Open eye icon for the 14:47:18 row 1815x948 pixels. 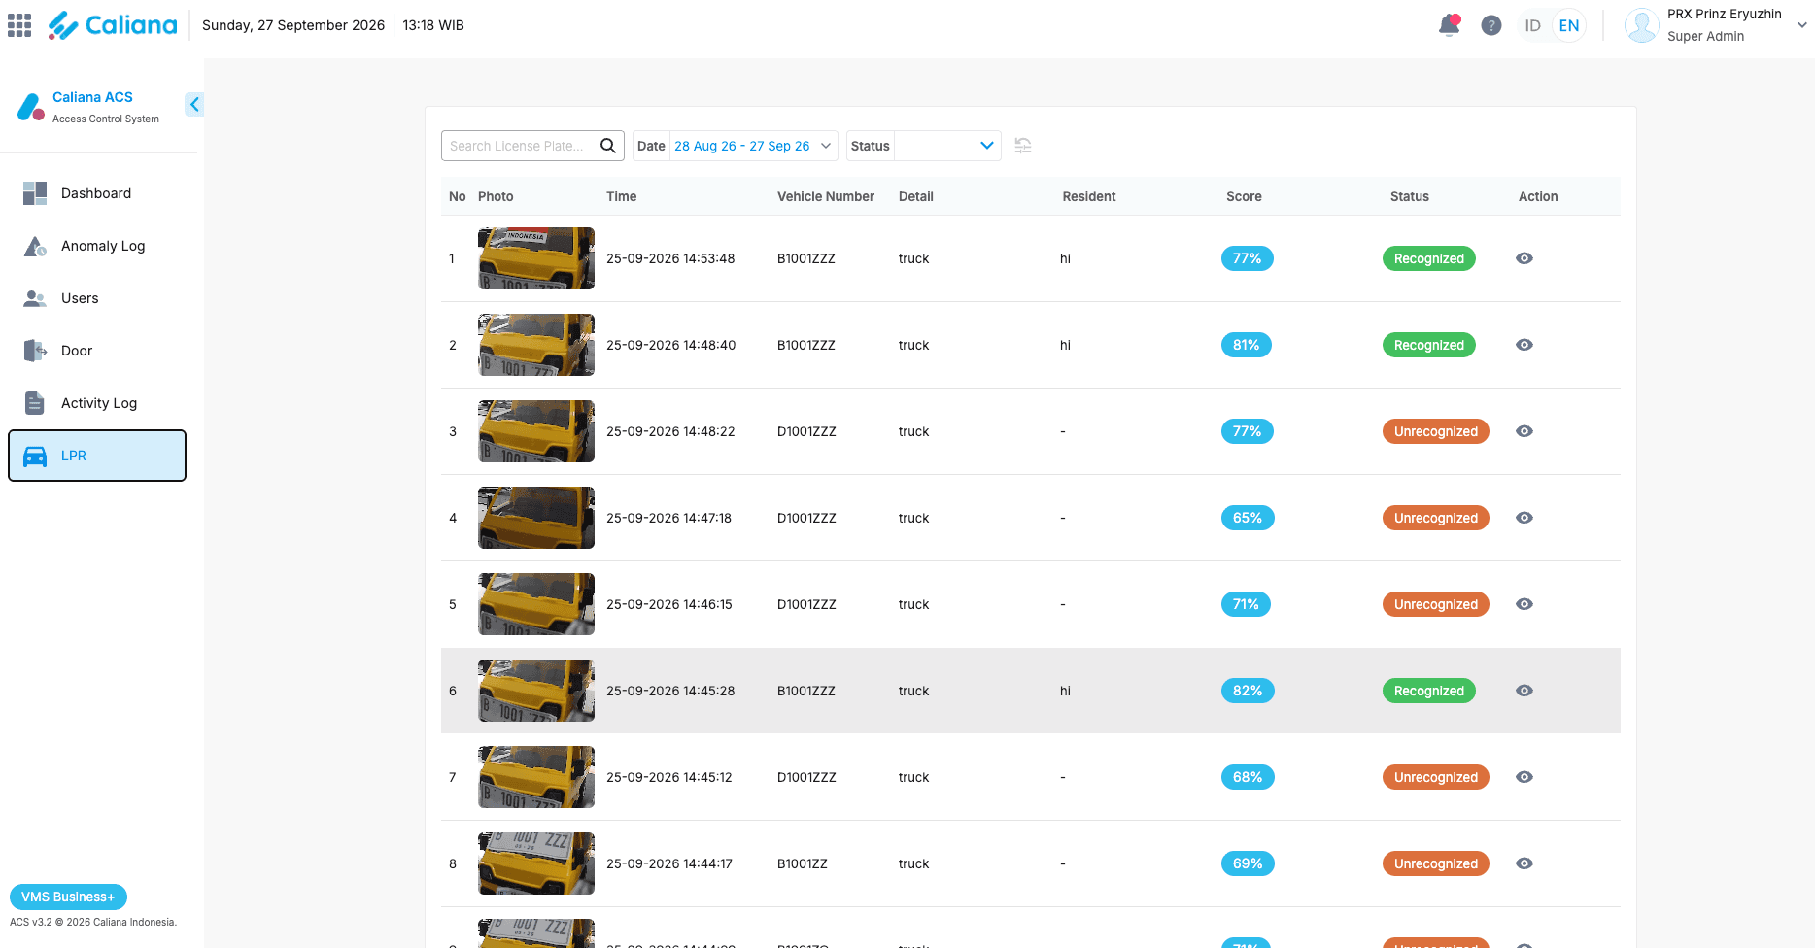(1524, 518)
